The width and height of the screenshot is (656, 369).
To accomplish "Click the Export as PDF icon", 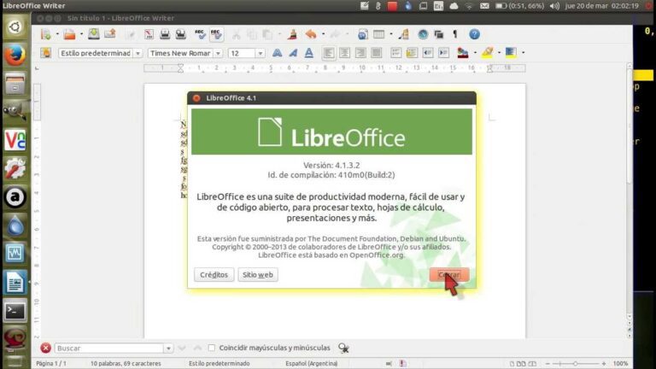I will (x=149, y=34).
